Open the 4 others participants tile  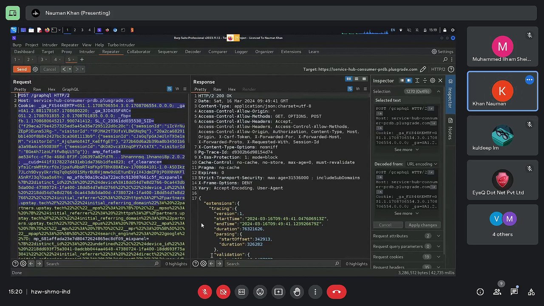[502, 225]
